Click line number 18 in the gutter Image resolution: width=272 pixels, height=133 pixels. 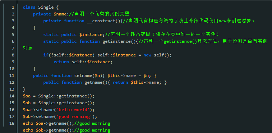[12, 123]
